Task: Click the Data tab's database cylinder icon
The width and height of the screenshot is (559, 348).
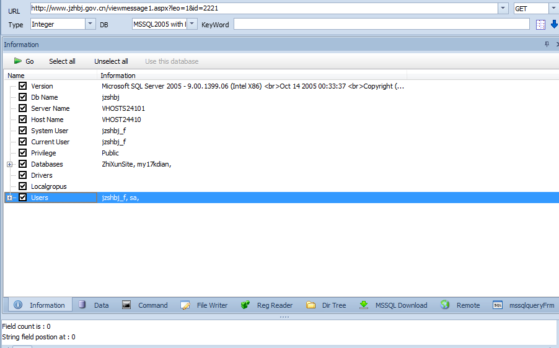Action: 82,305
